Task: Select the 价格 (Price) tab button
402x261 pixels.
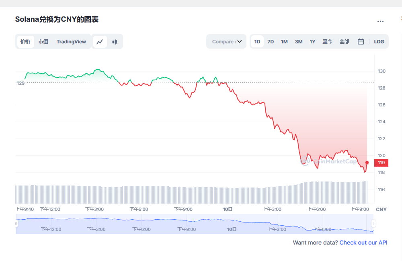Action: 25,41
